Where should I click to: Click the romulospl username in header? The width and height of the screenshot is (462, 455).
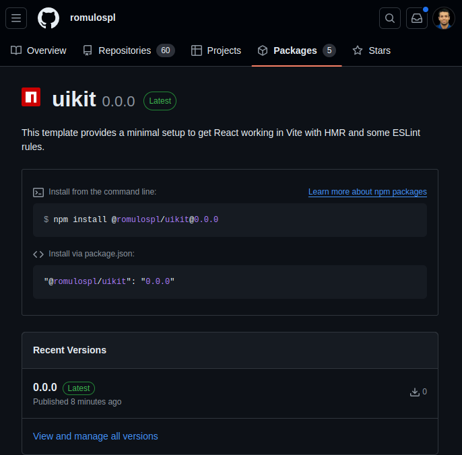pyautogui.click(x=93, y=17)
